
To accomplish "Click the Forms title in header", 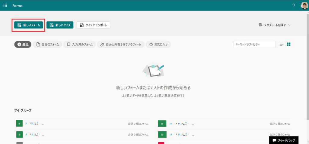I will pyautogui.click(x=17, y=5).
